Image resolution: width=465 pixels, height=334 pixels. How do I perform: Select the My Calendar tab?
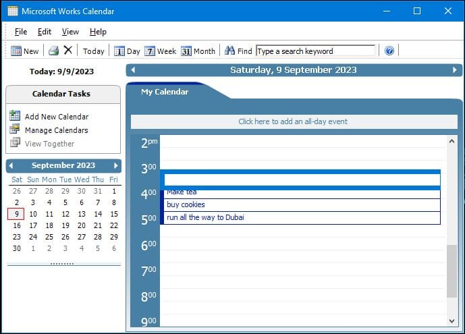click(x=165, y=92)
